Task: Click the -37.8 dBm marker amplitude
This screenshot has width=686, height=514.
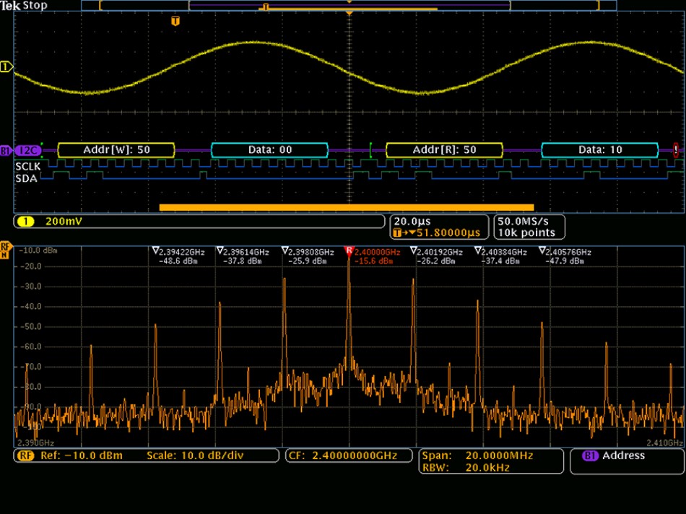Action: click(243, 261)
